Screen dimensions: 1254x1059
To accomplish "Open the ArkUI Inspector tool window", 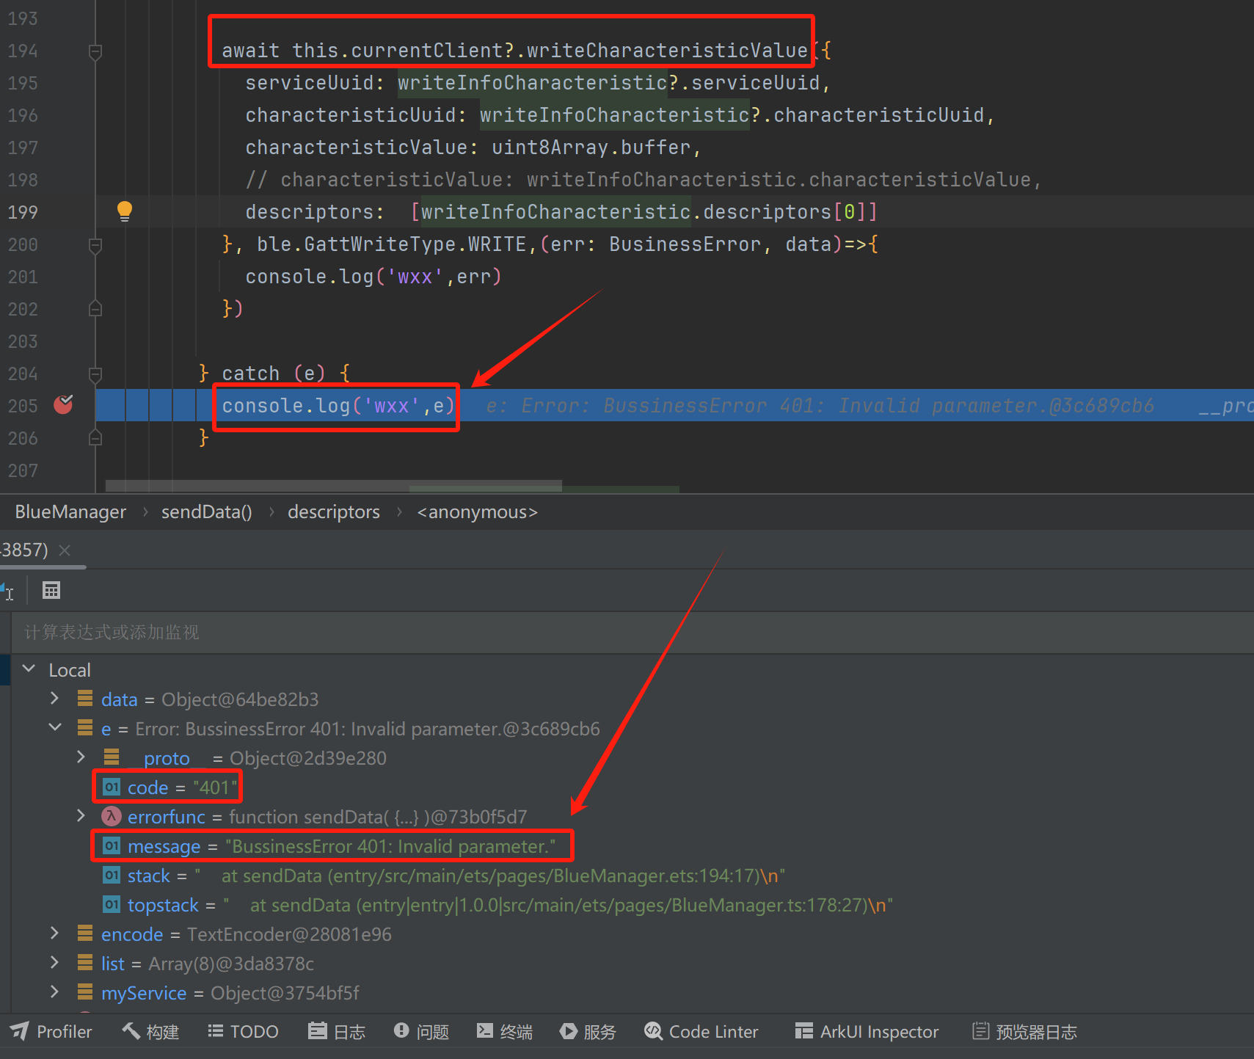I will point(867,1031).
